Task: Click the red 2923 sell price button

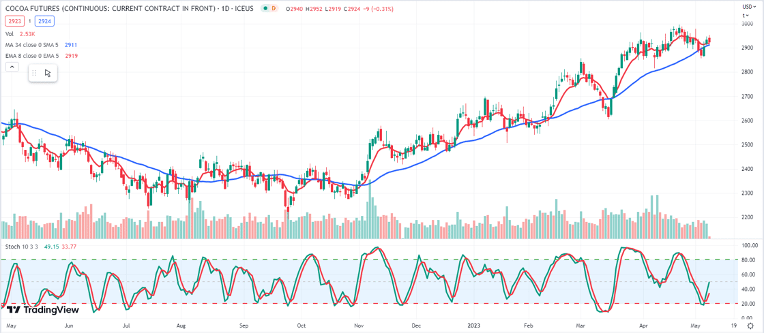Action: [x=13, y=21]
